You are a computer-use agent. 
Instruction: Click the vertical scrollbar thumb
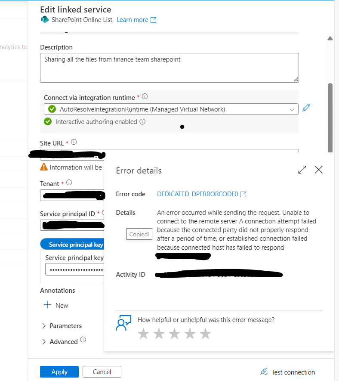(330, 118)
